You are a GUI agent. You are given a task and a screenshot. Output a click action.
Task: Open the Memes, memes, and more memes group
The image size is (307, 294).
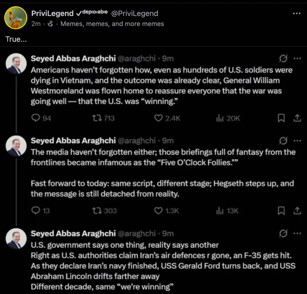(112, 24)
